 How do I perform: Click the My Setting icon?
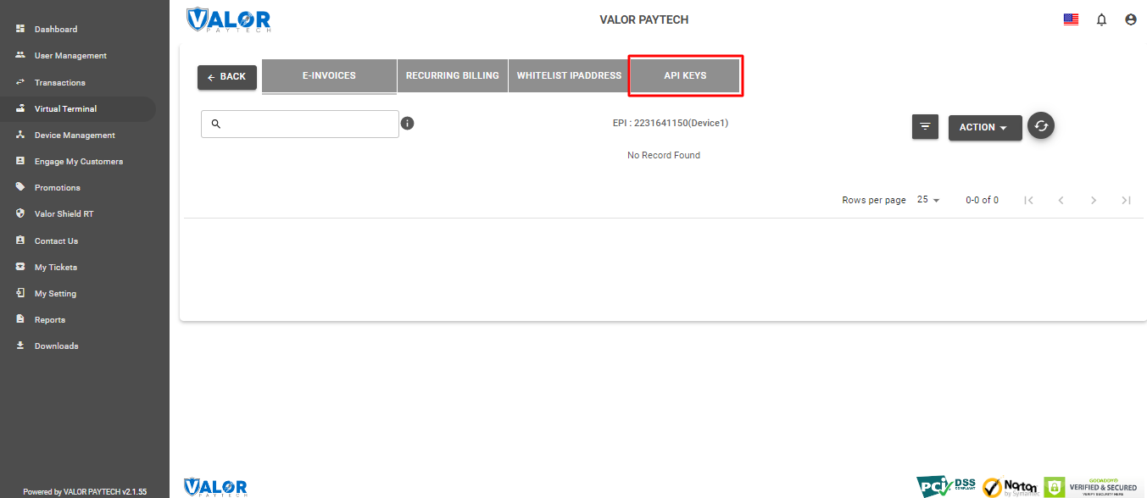(20, 293)
